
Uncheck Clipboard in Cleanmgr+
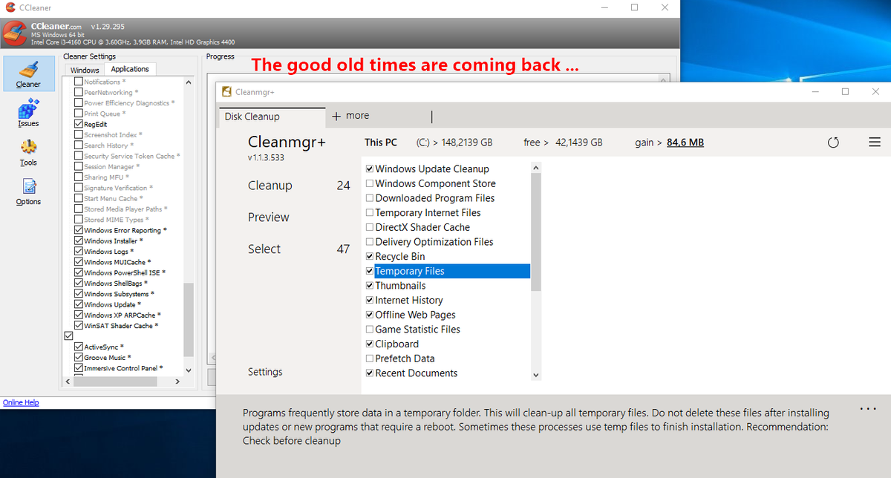[370, 344]
